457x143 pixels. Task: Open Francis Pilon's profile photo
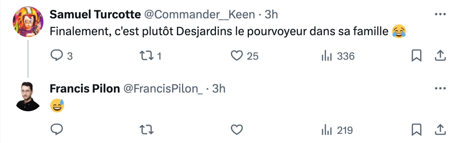pos(28,97)
